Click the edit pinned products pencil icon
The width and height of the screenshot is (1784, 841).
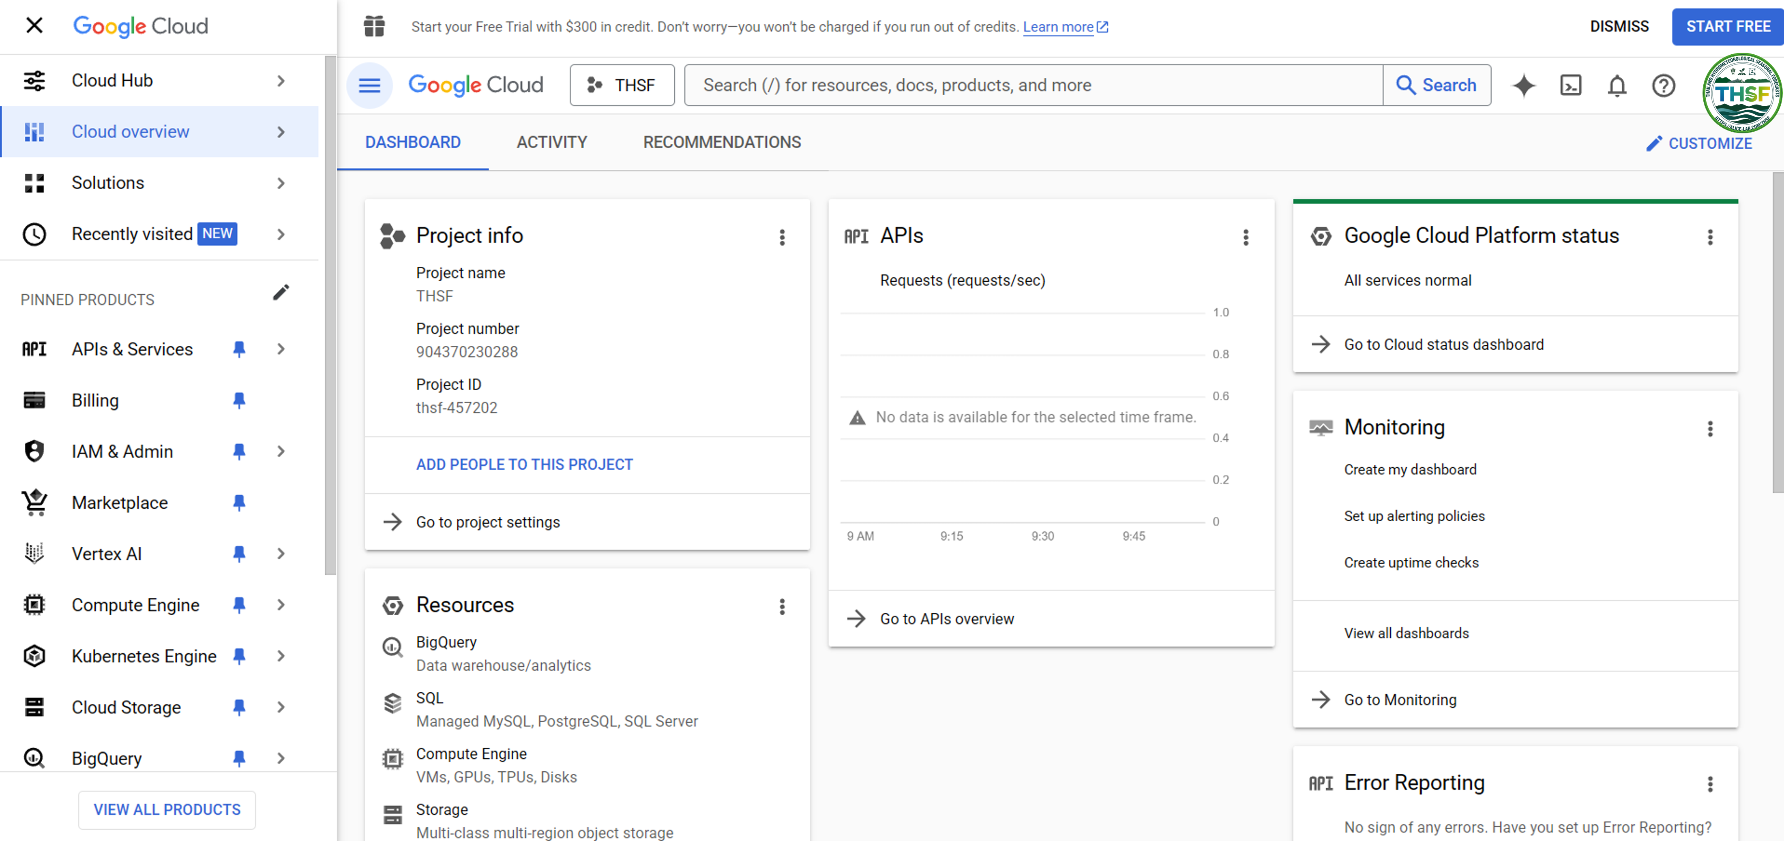point(281,293)
